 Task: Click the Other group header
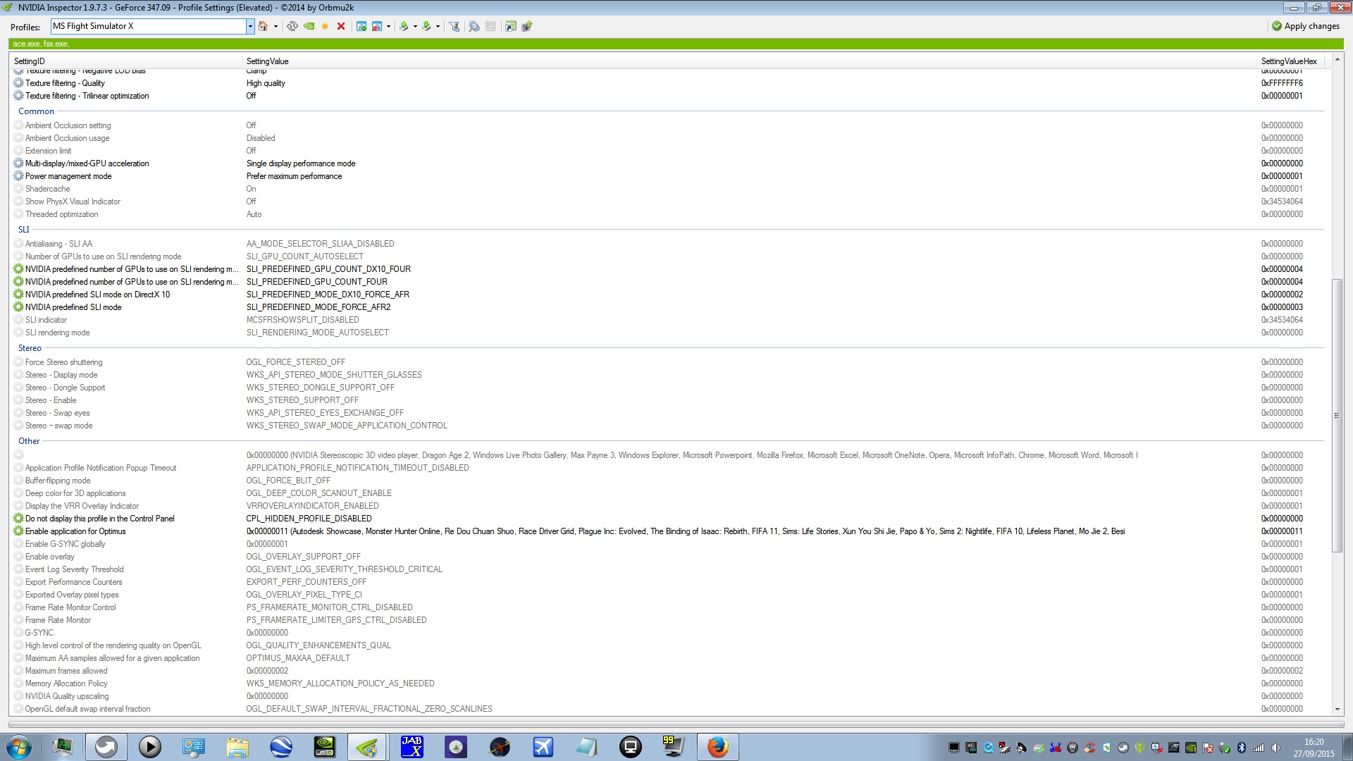(29, 441)
